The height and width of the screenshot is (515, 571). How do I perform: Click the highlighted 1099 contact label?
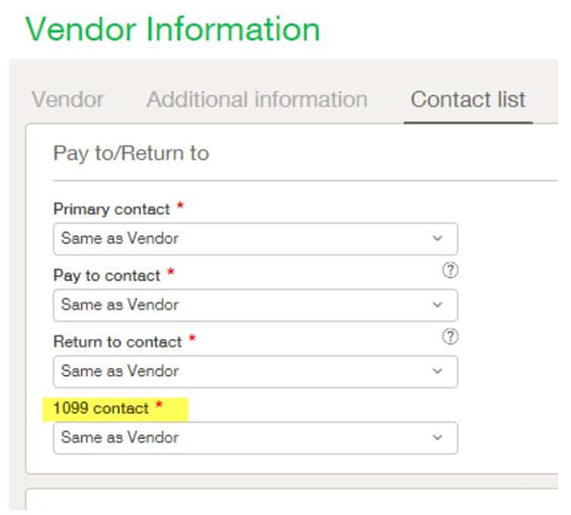[x=101, y=408]
